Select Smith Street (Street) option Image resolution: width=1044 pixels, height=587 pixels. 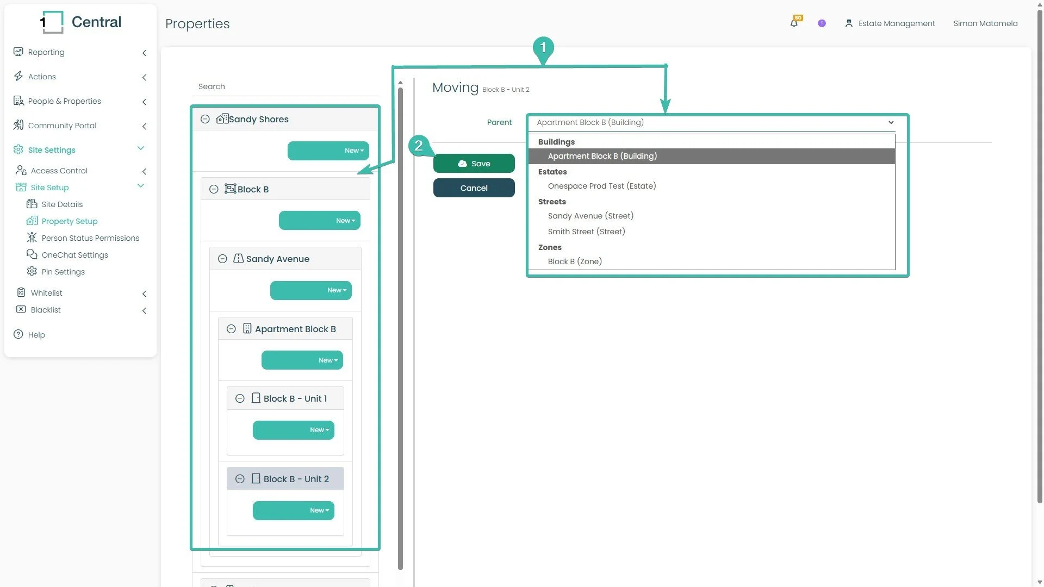click(711, 232)
